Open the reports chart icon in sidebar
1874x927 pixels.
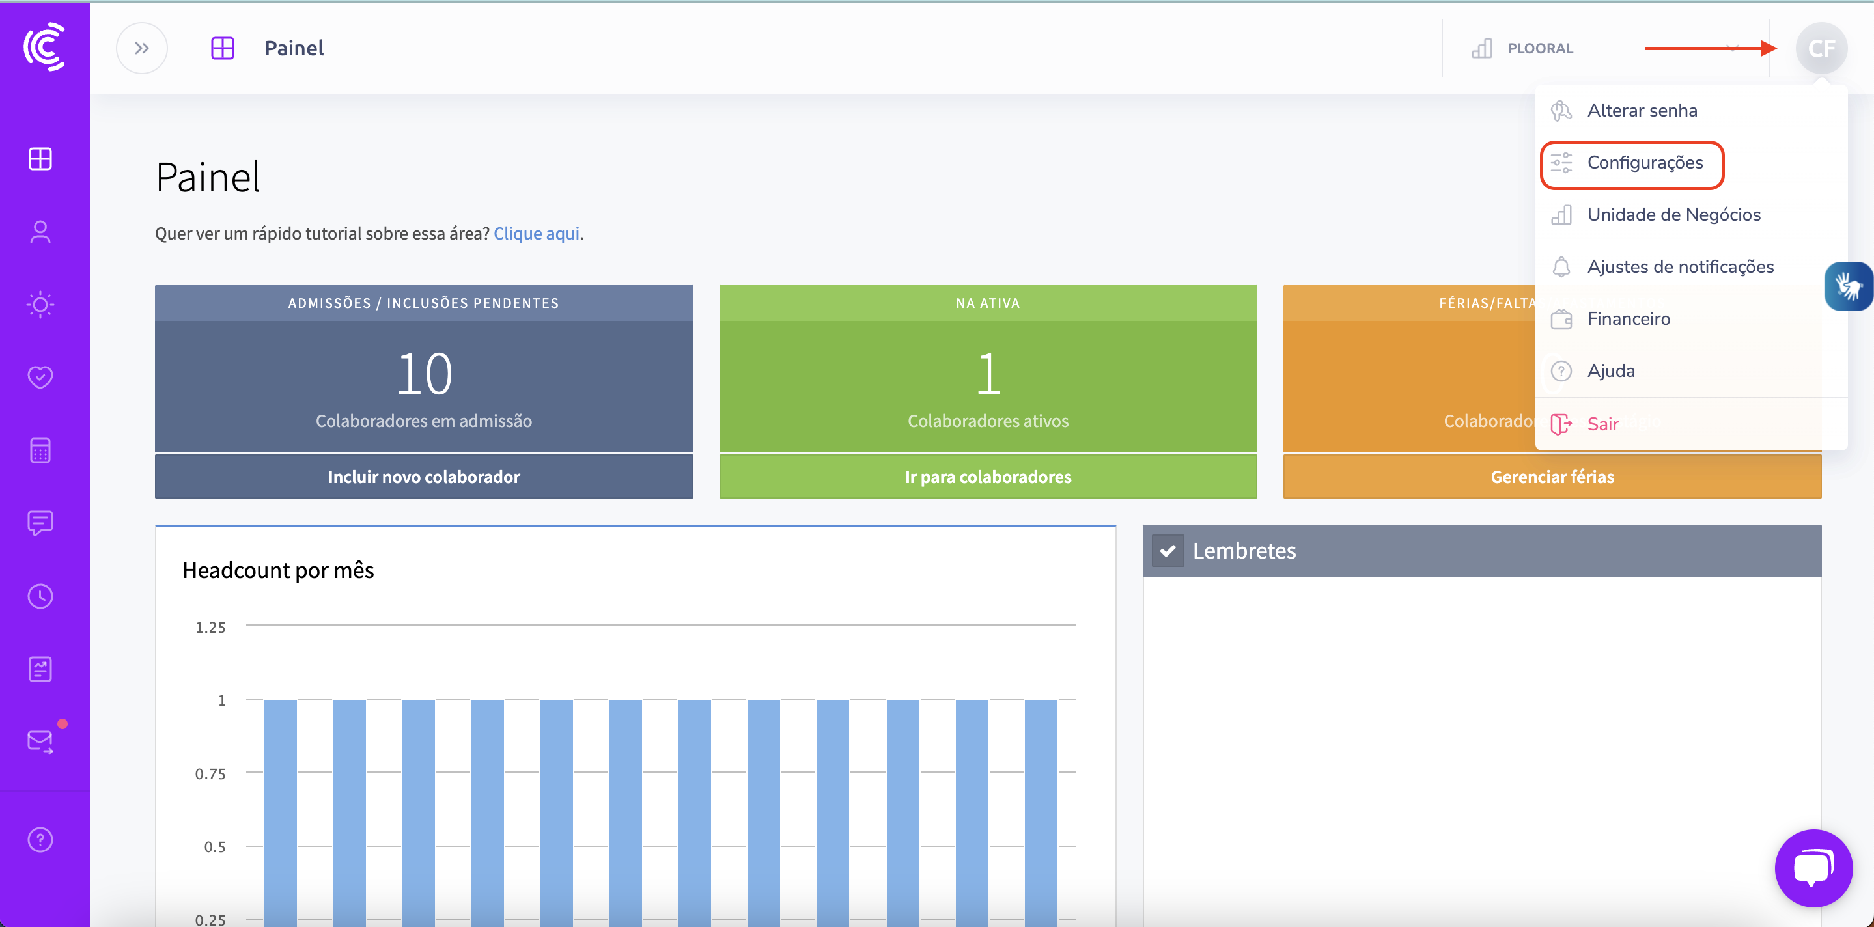40,669
